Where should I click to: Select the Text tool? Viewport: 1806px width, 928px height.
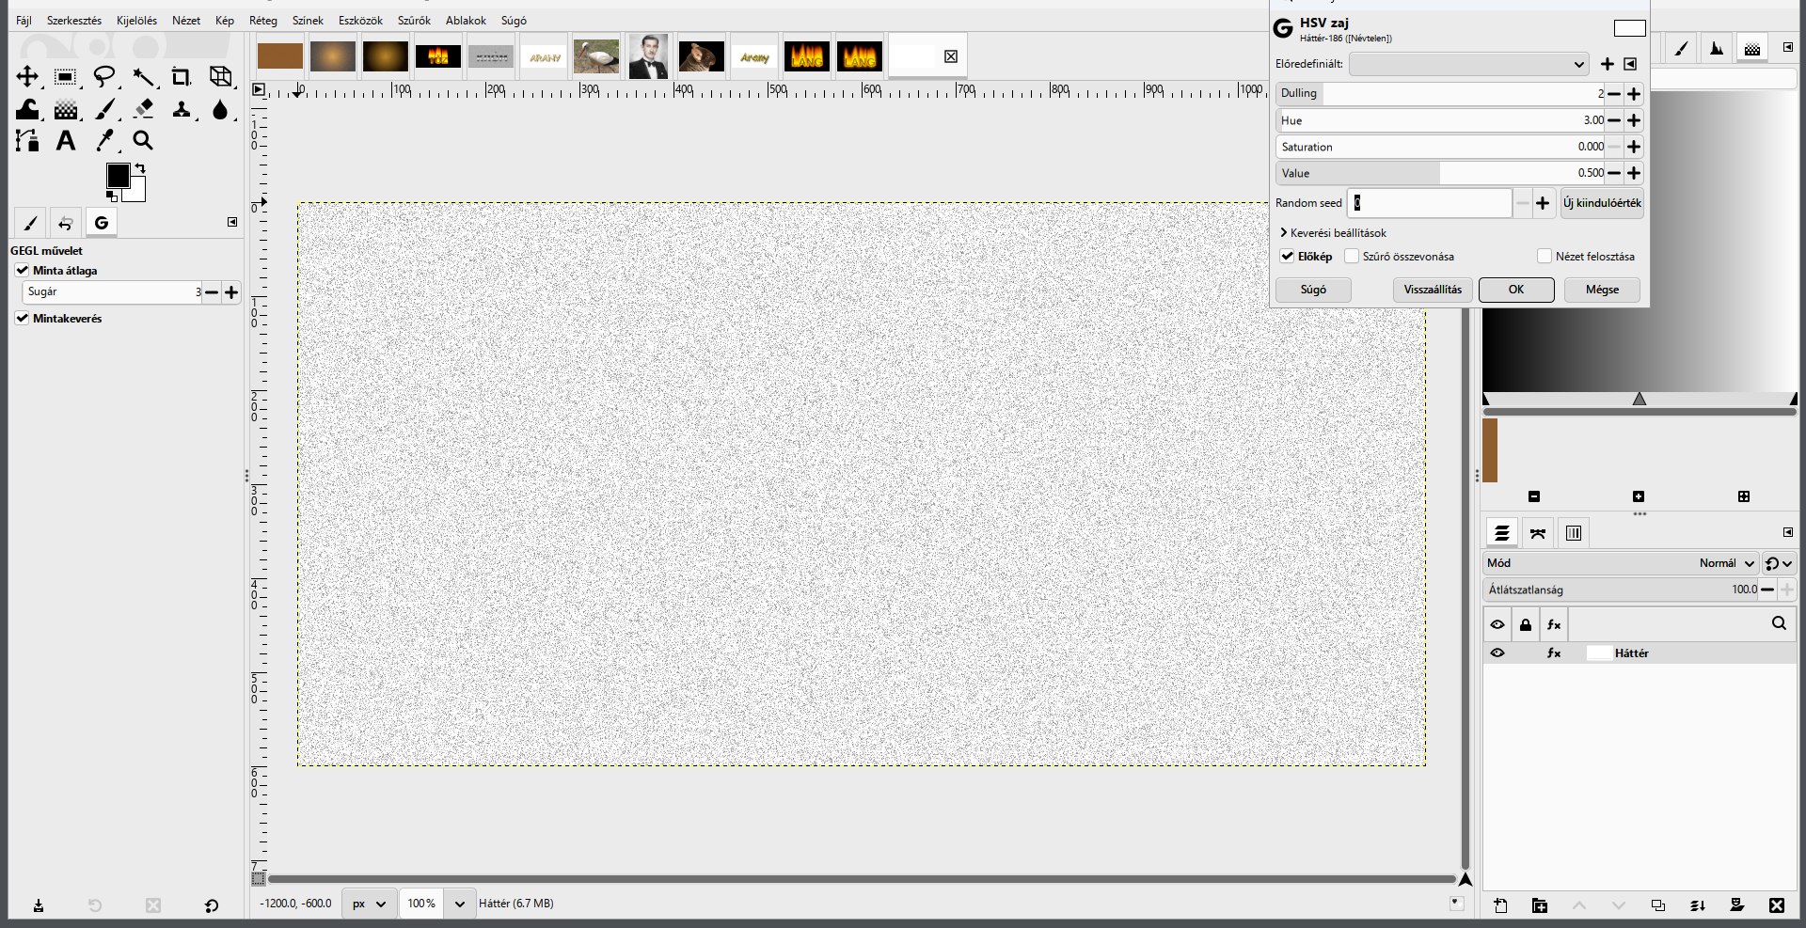point(65,140)
